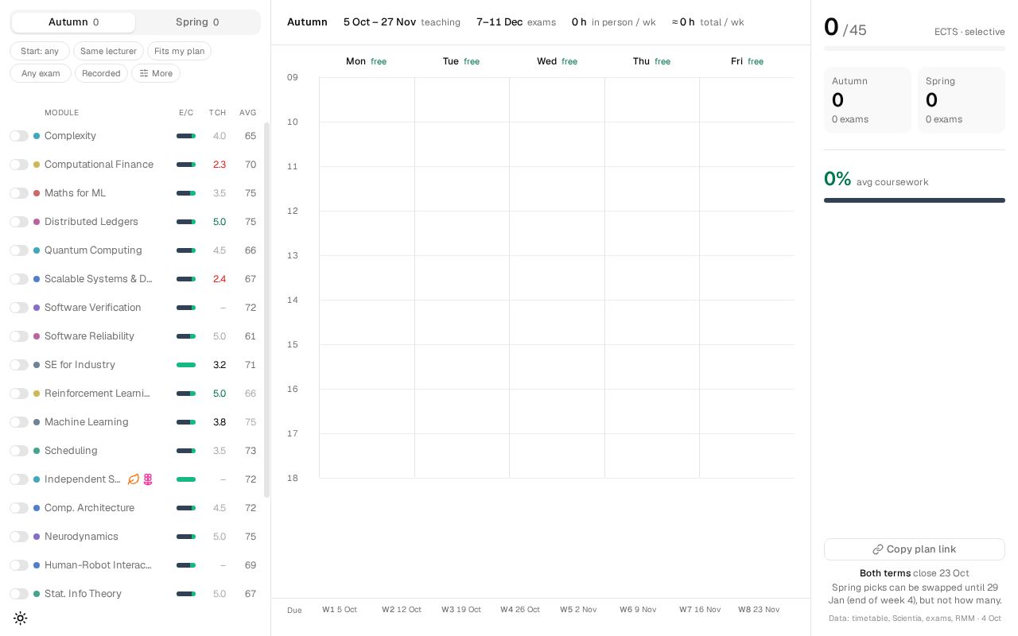Turn on the Stat. Info Theory toggle

[19, 594]
